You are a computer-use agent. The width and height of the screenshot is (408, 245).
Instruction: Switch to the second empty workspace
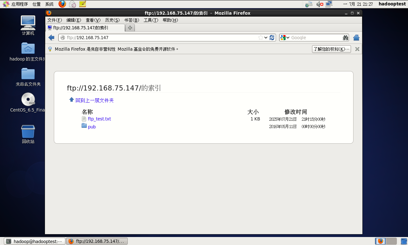[391, 241]
